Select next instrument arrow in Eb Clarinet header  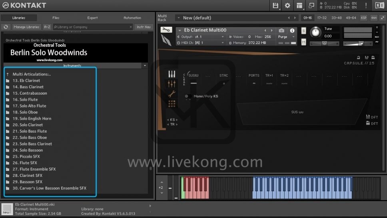pos(272,30)
